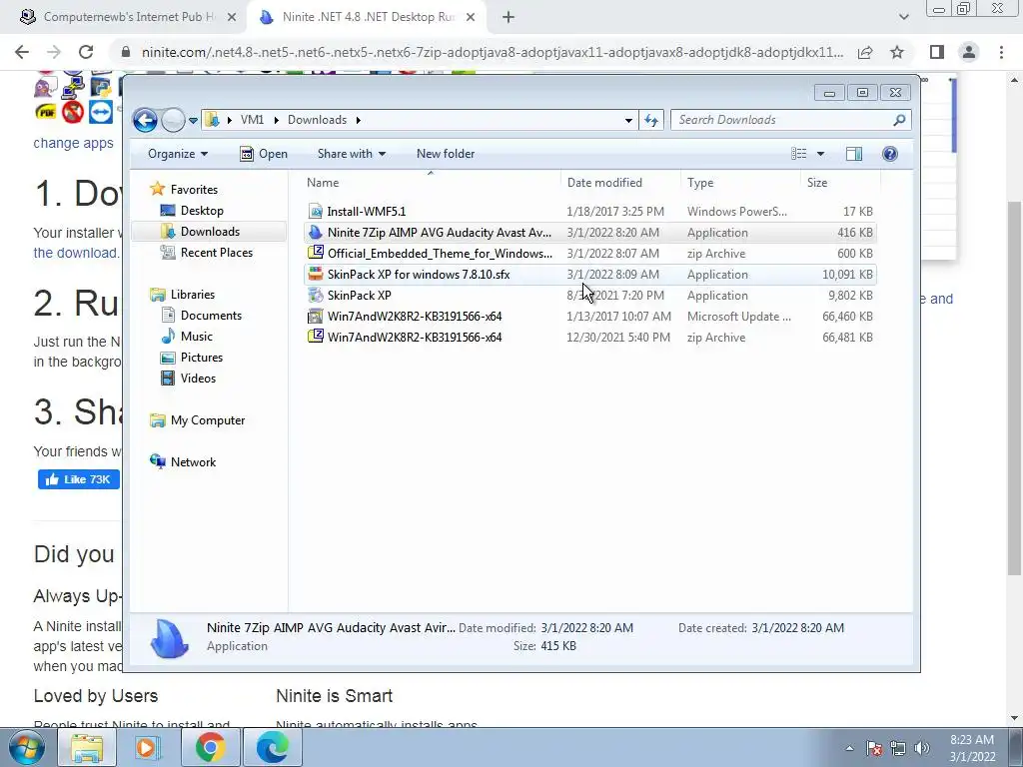This screenshot has height=767, width=1023.
Task: Open the Windows Start orb
Action: [27, 747]
